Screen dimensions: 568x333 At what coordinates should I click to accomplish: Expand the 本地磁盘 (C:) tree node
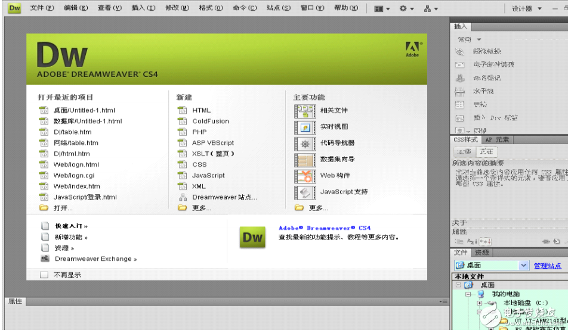coord(479,303)
